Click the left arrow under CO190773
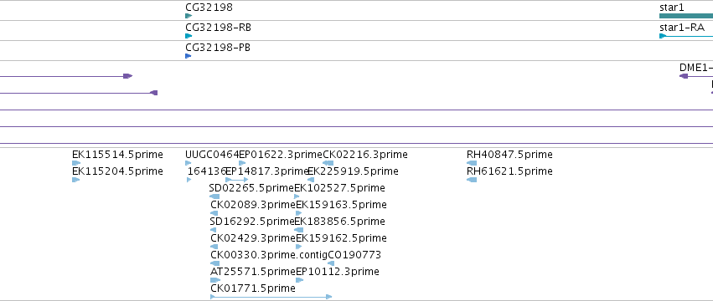Image resolution: width=713 pixels, height=301 pixels. pyautogui.click(x=331, y=263)
